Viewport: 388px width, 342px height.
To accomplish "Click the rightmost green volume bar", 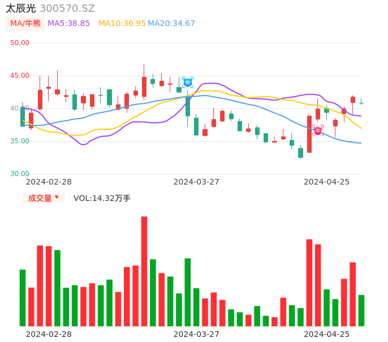I will pos(361,310).
